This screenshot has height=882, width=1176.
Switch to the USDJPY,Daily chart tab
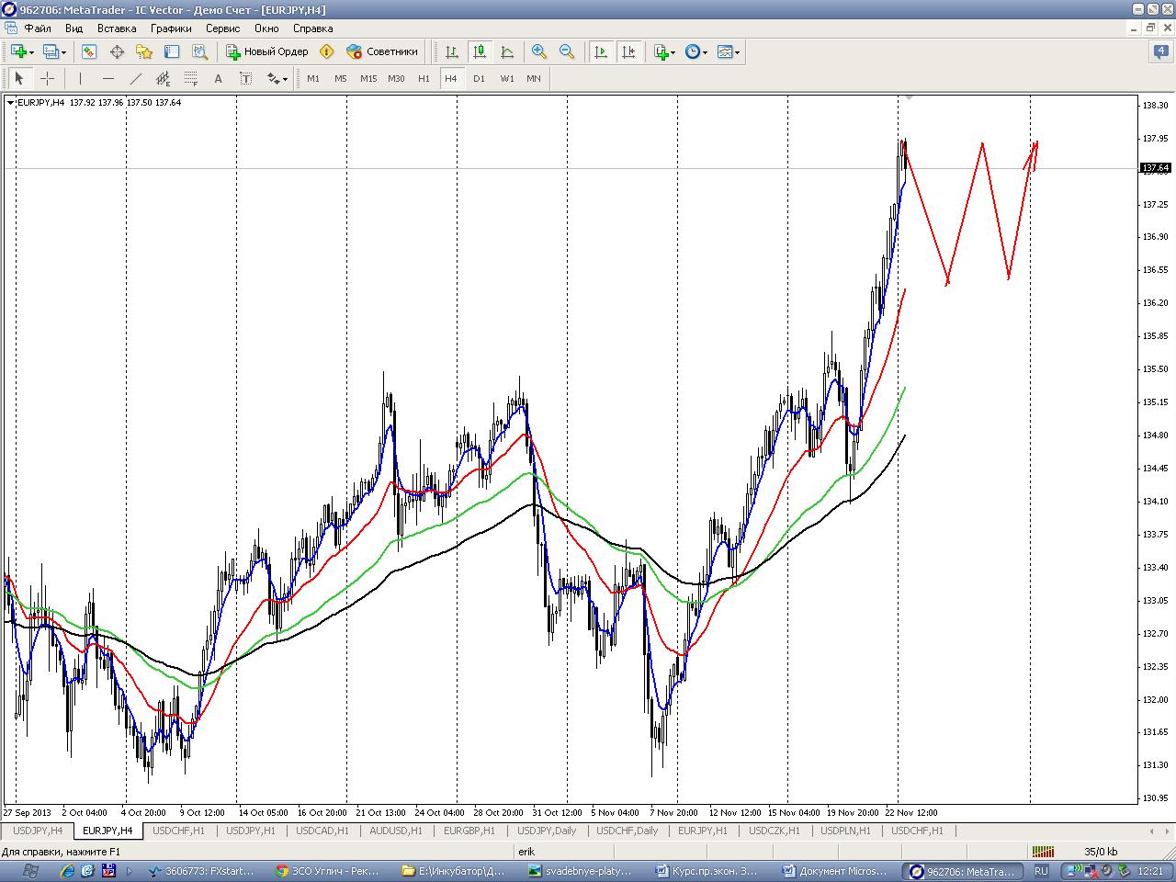tap(547, 831)
